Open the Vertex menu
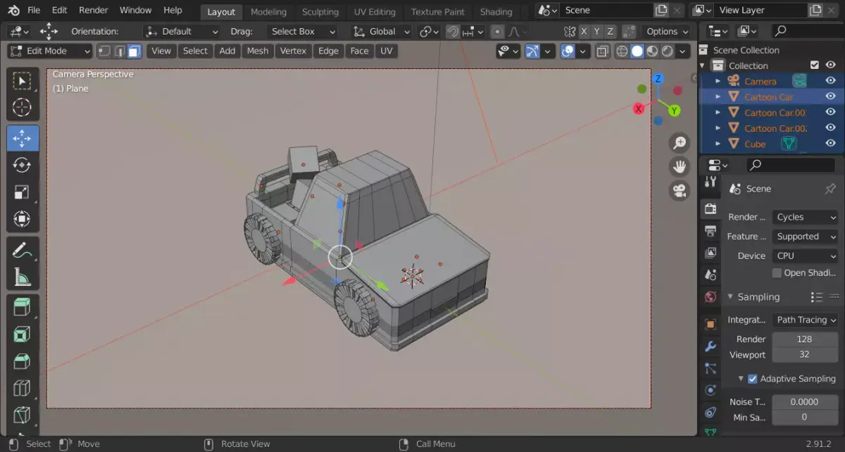Screen dimensions: 845x452 tap(293, 51)
